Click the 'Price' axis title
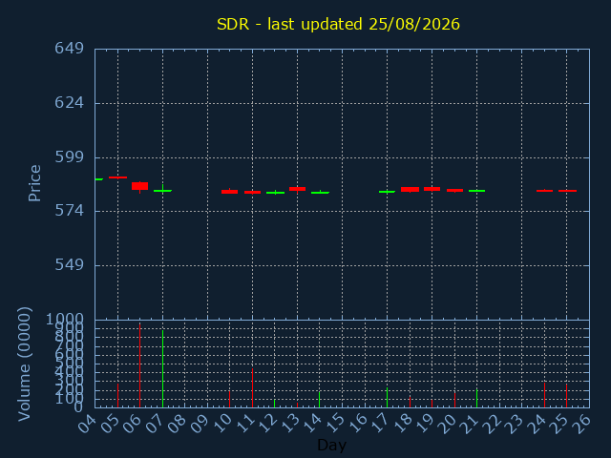This screenshot has width=611, height=458. [x=34, y=183]
